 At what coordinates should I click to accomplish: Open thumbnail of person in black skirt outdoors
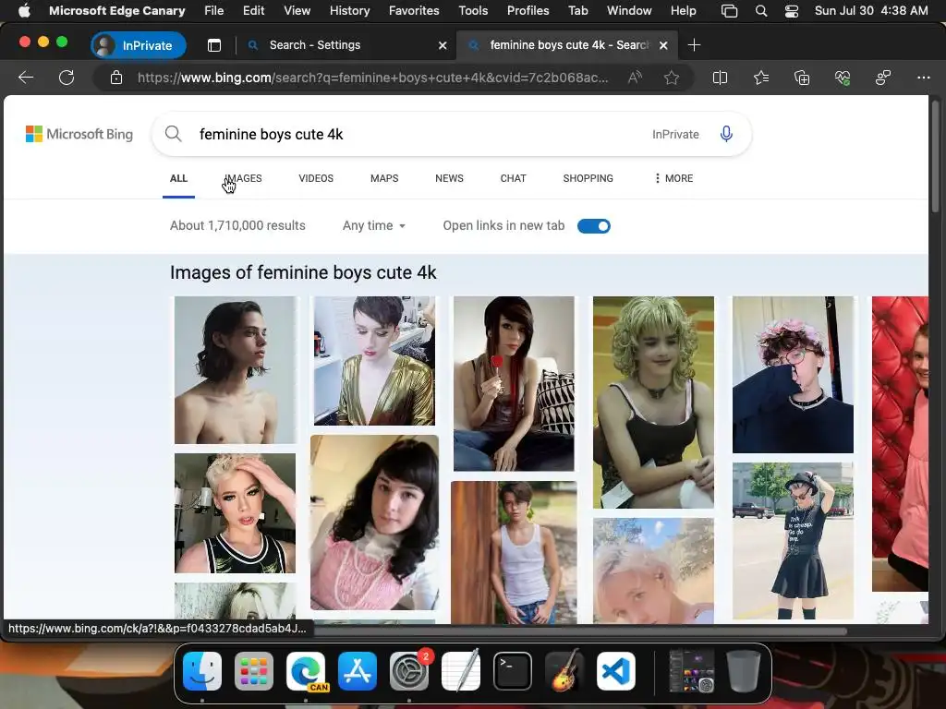[x=793, y=541]
